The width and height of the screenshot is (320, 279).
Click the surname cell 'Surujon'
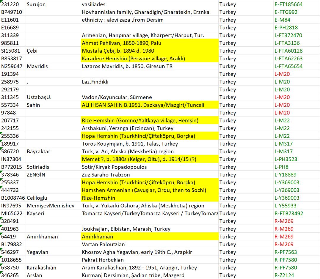(x=53, y=4)
